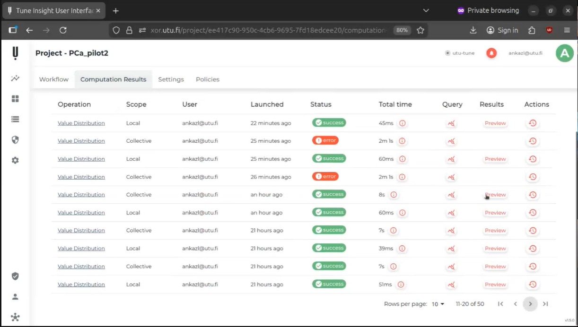Click Preview for the 8s Collective run
This screenshot has height=327, width=578.
(495, 195)
